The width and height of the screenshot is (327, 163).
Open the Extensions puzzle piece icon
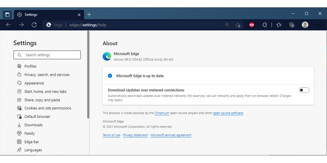tap(265, 25)
